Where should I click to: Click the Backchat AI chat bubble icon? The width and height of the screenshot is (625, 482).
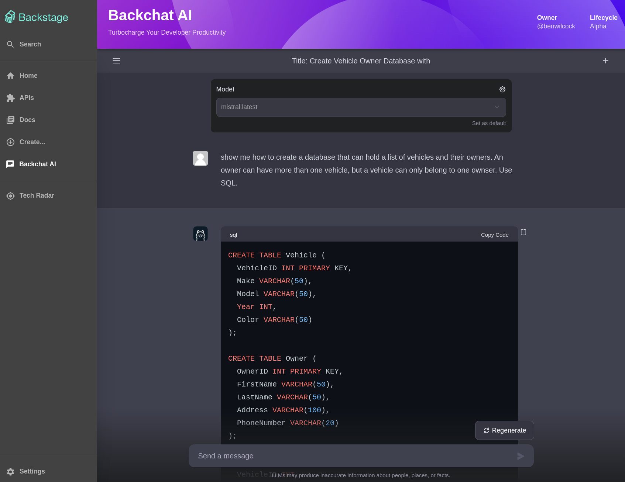pyautogui.click(x=10, y=164)
